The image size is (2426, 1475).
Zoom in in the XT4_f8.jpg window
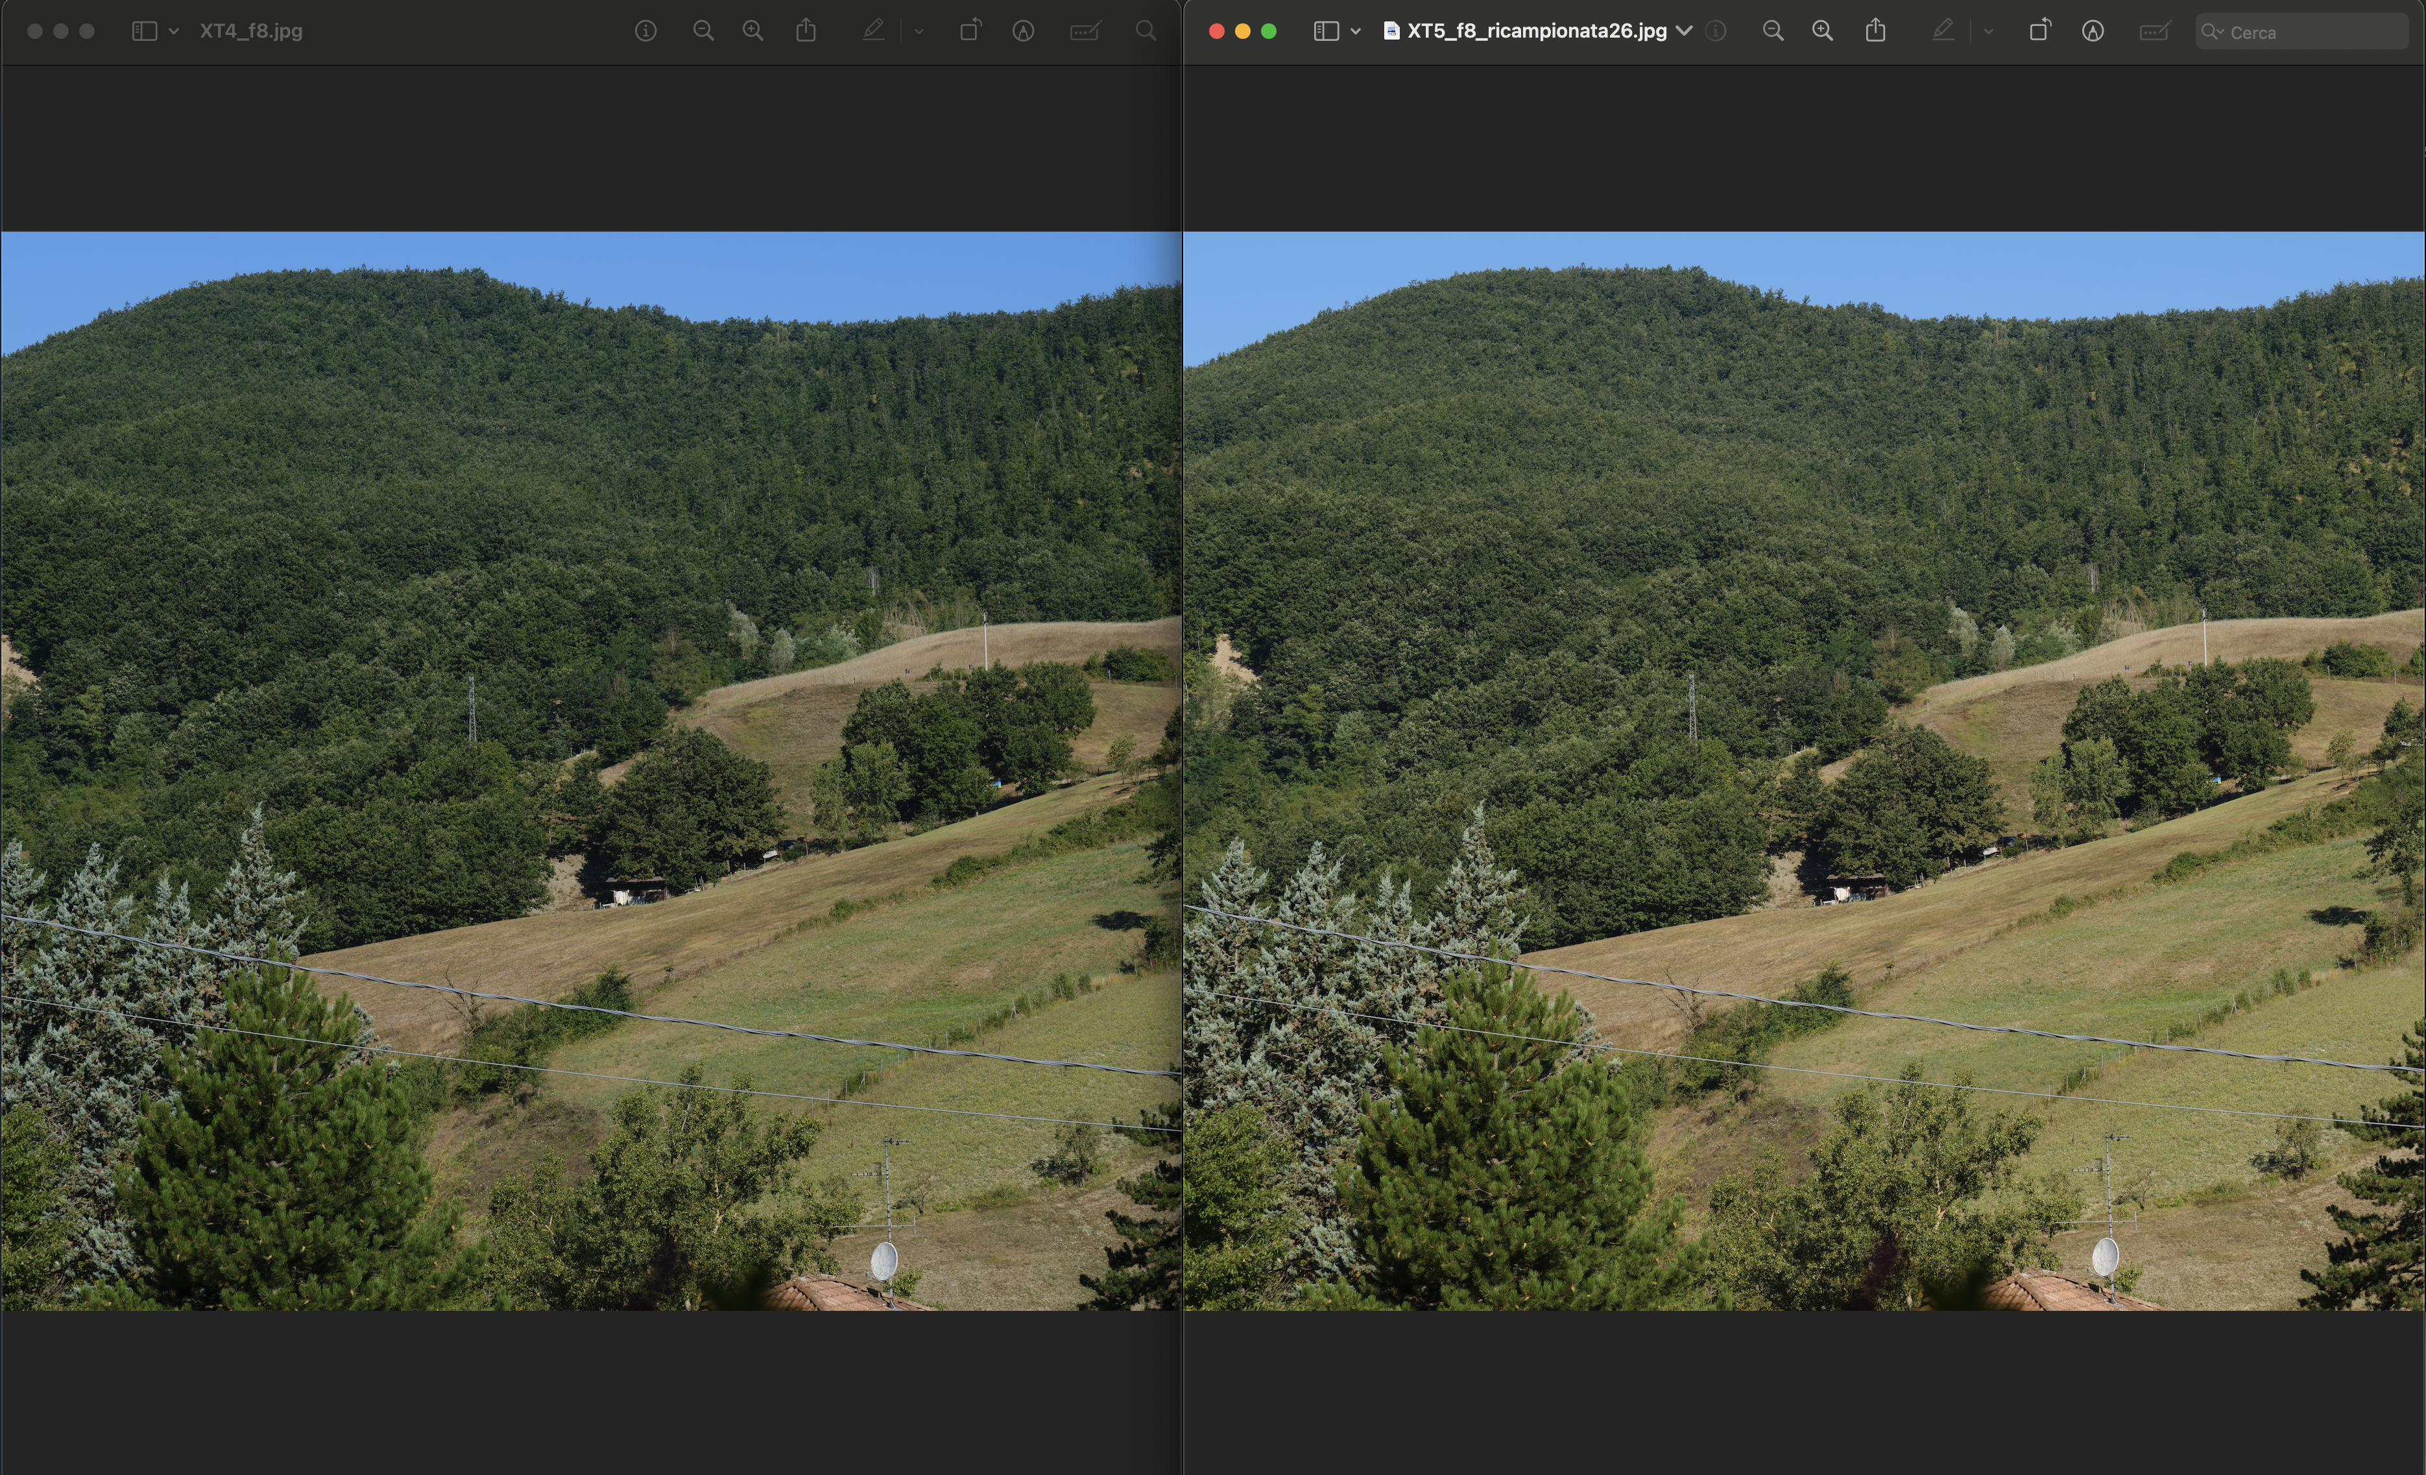(753, 30)
